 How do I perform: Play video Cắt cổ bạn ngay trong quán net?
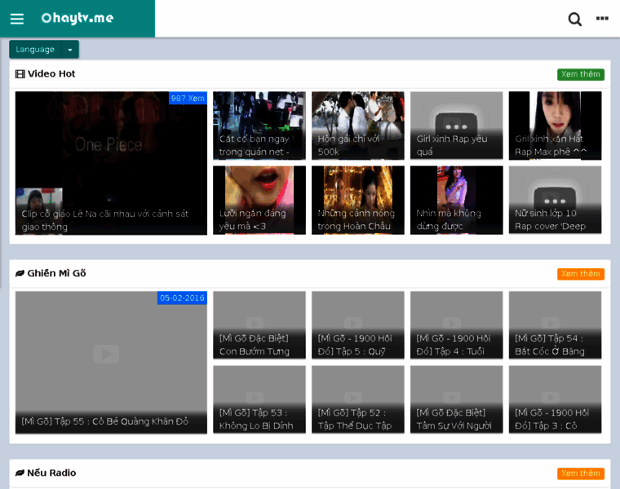click(x=259, y=126)
